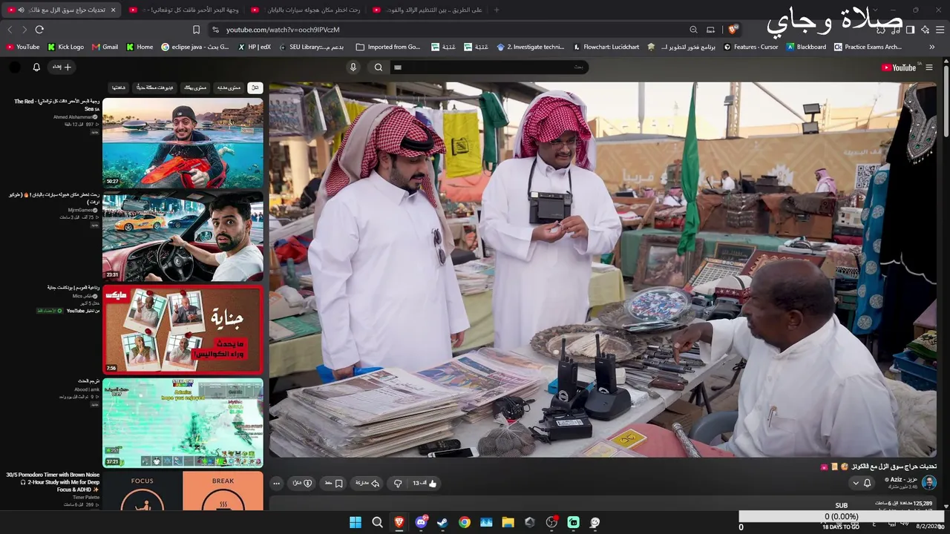
Task: Open the '30/5 Pomodoro Timer with Brown Noise' title
Action: [53, 482]
